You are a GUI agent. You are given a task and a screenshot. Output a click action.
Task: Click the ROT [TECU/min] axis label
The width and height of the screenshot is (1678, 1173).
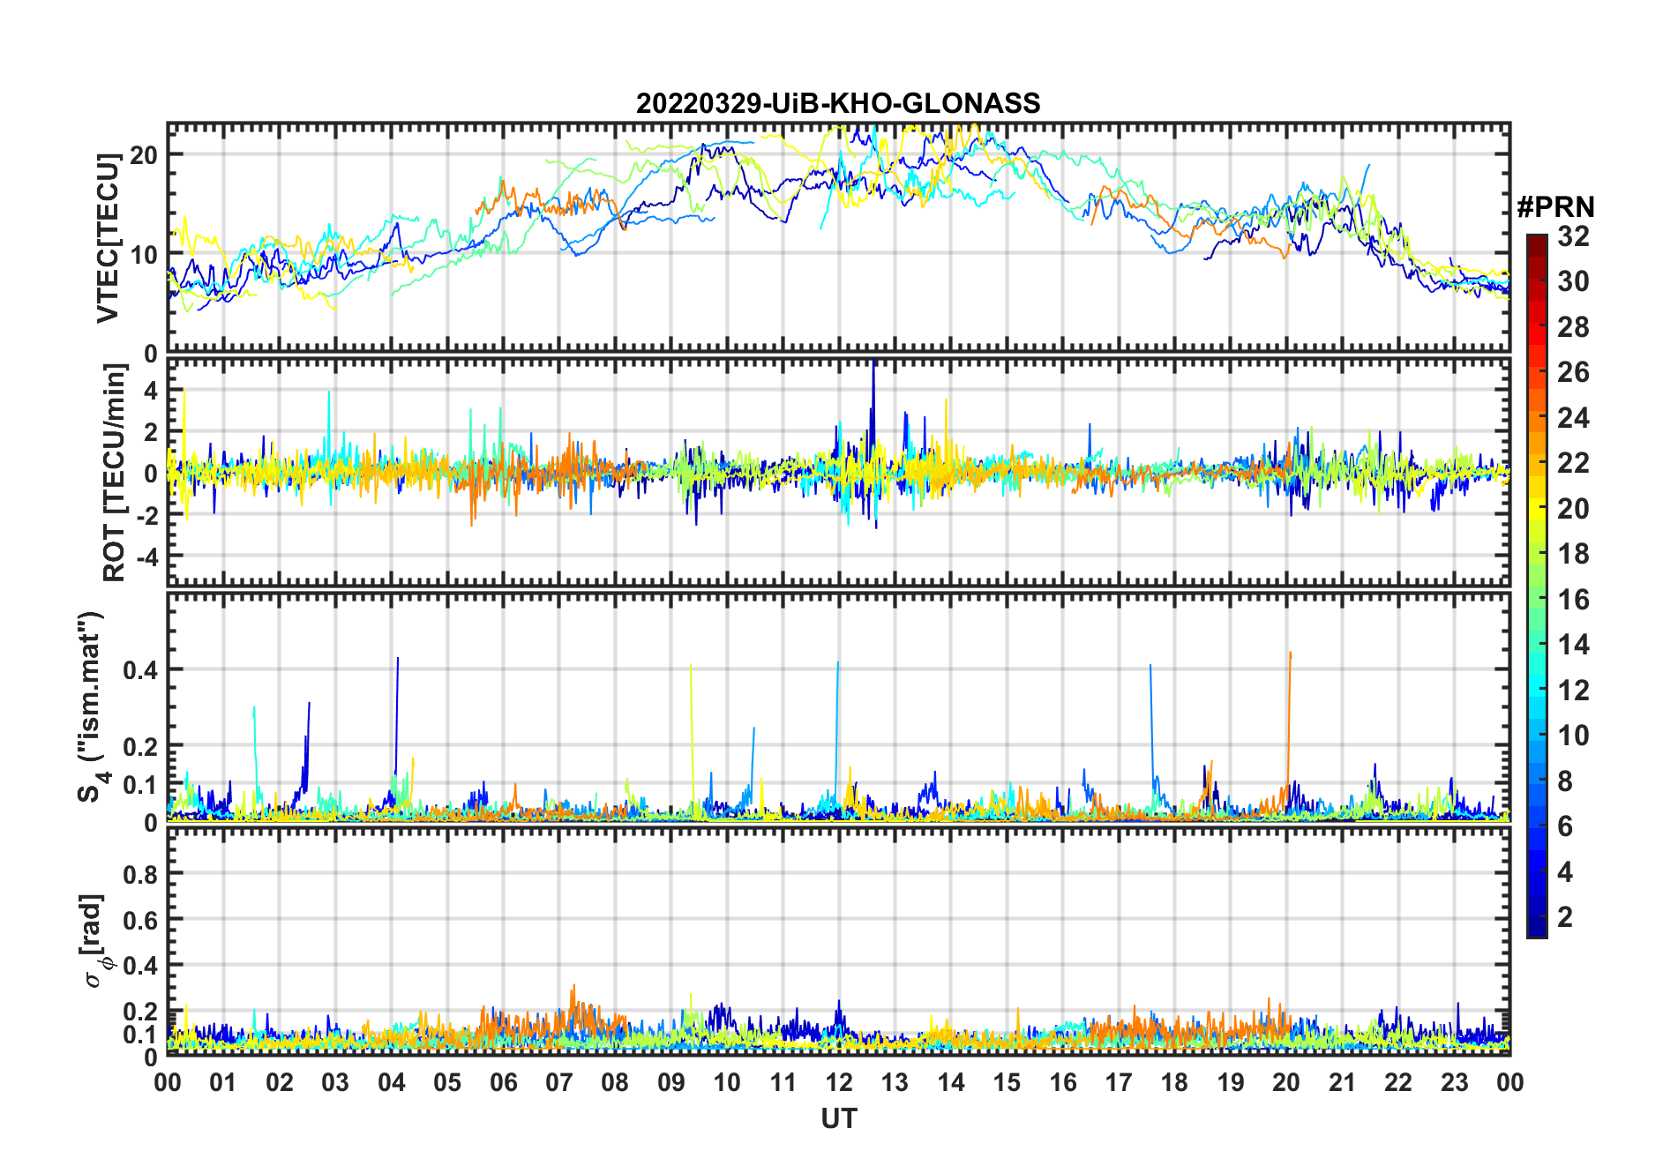114,474
